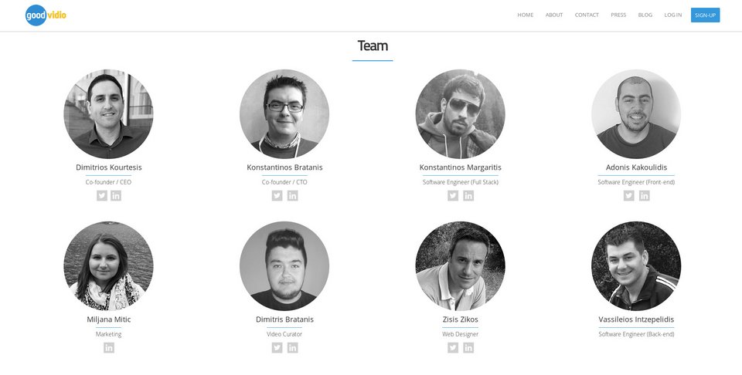Screen dimensions: 742x375
Task: Visit the Blog from the navbar
Action: pos(645,15)
